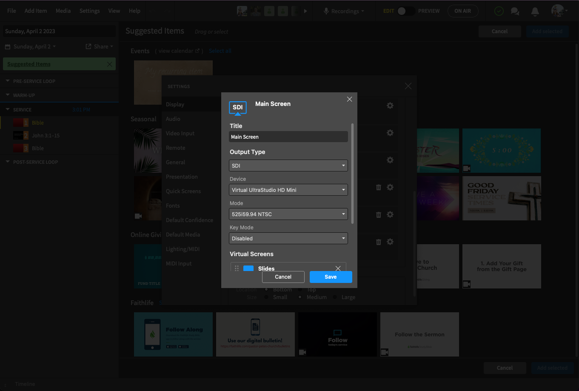Select the Large size radio button
This screenshot has width=579, height=391.
[x=335, y=297]
